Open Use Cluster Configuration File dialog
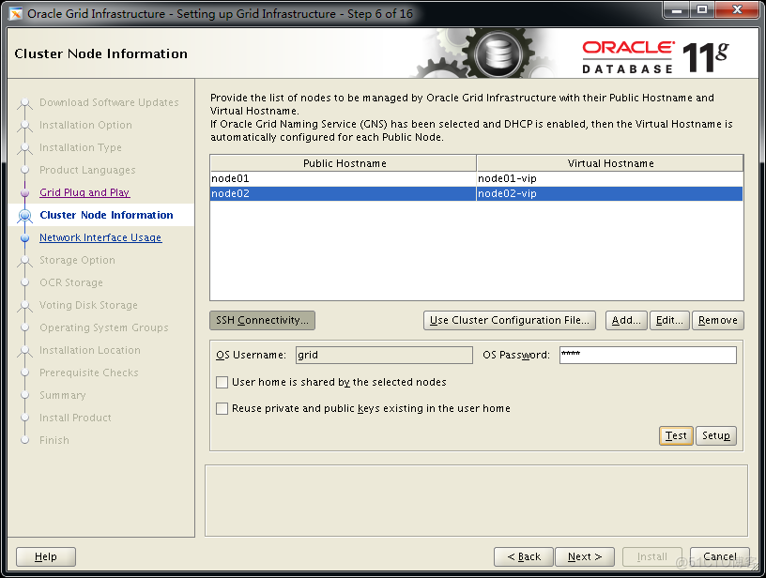766x578 pixels. 509,320
